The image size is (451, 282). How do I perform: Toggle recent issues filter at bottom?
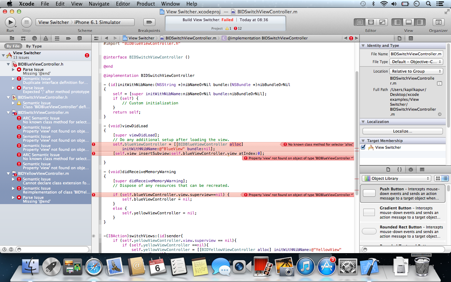(5, 249)
